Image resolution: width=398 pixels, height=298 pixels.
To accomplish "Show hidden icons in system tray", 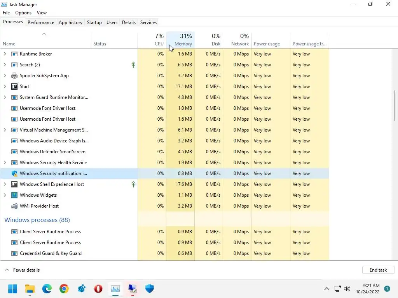I will pos(327,289).
